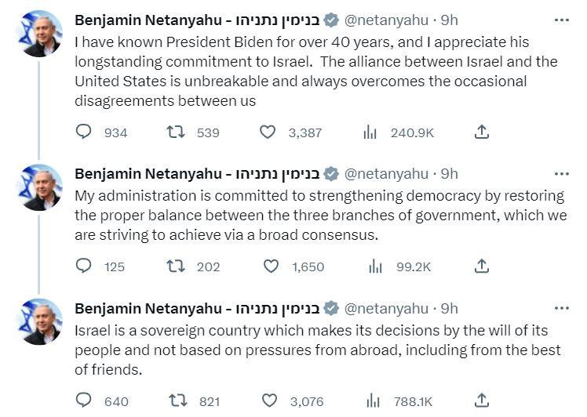Reply to the President Biden tweet
Screen dimensions: 587x417
[84, 132]
